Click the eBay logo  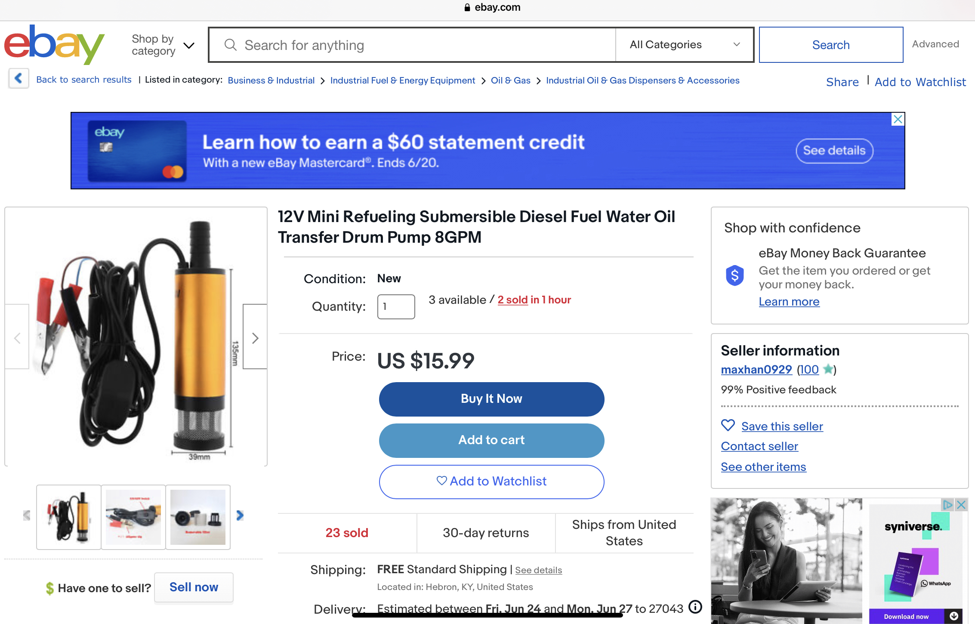(x=54, y=44)
